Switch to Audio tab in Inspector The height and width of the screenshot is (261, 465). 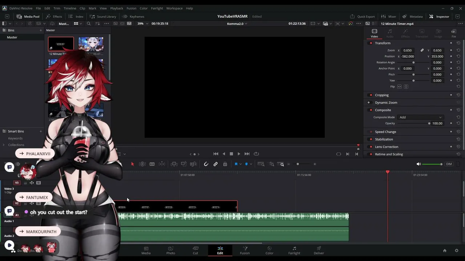390,33
